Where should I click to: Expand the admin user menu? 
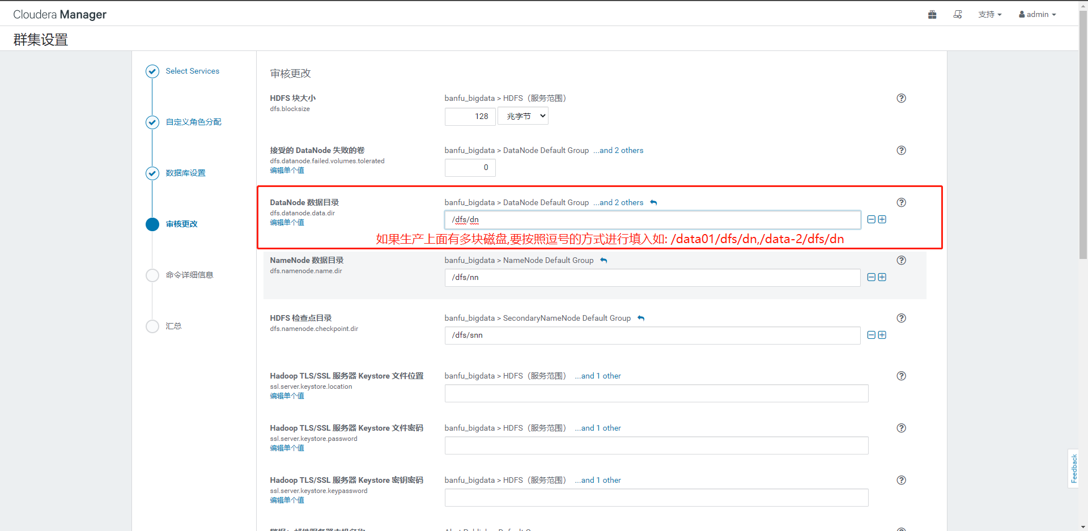coord(1037,15)
